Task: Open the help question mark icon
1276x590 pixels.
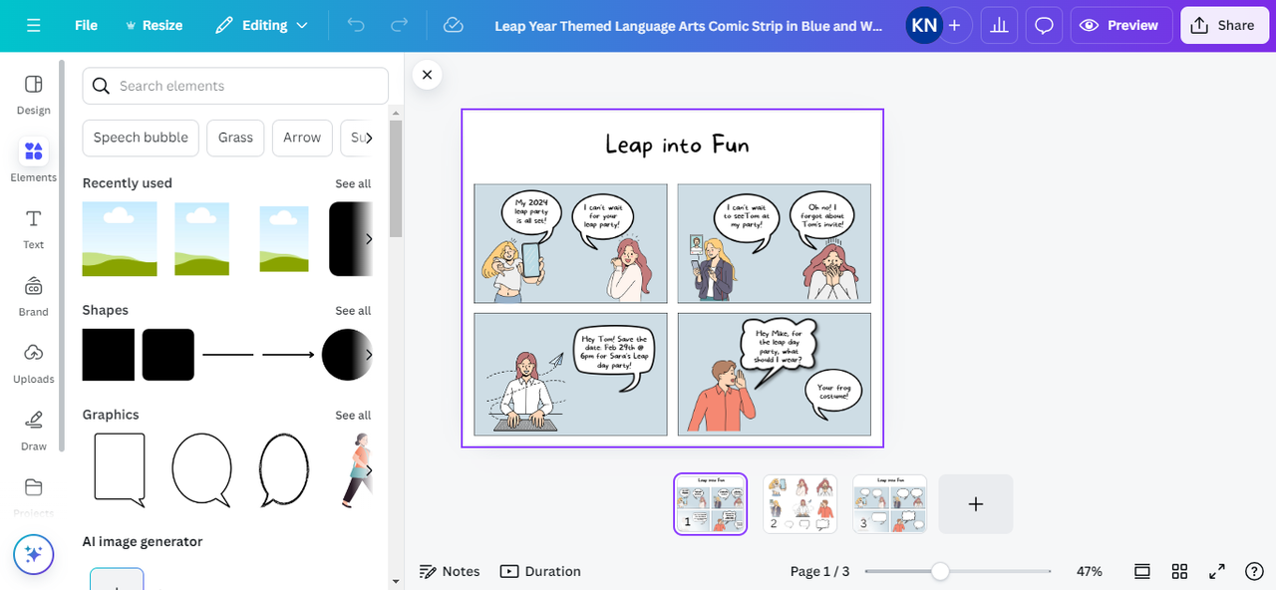Action: click(x=1255, y=571)
